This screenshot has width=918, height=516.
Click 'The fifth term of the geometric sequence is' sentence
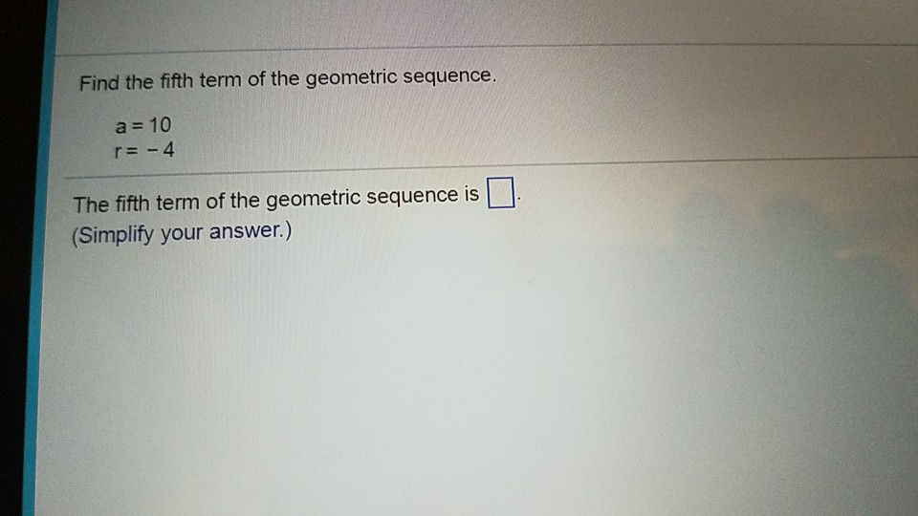click(x=275, y=200)
